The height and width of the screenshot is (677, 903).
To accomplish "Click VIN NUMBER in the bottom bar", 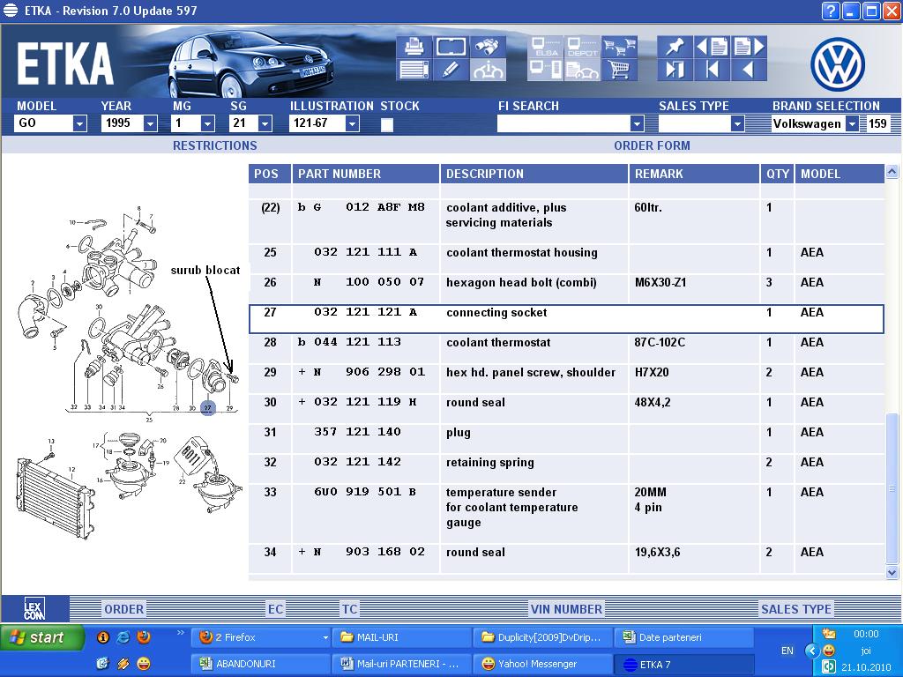I will (x=566, y=609).
